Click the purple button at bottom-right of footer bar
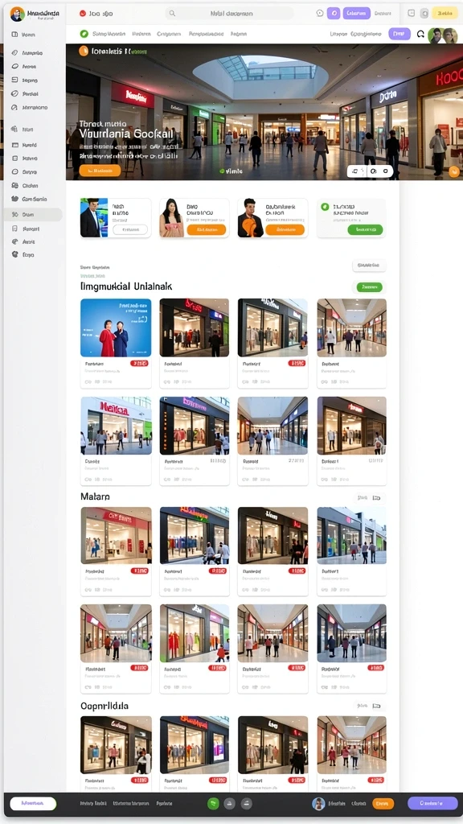The image size is (463, 824). pyautogui.click(x=432, y=803)
